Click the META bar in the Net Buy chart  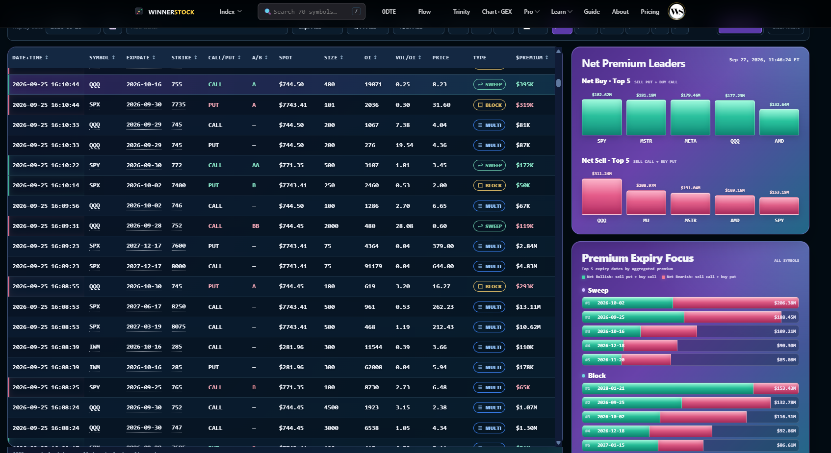(690, 118)
